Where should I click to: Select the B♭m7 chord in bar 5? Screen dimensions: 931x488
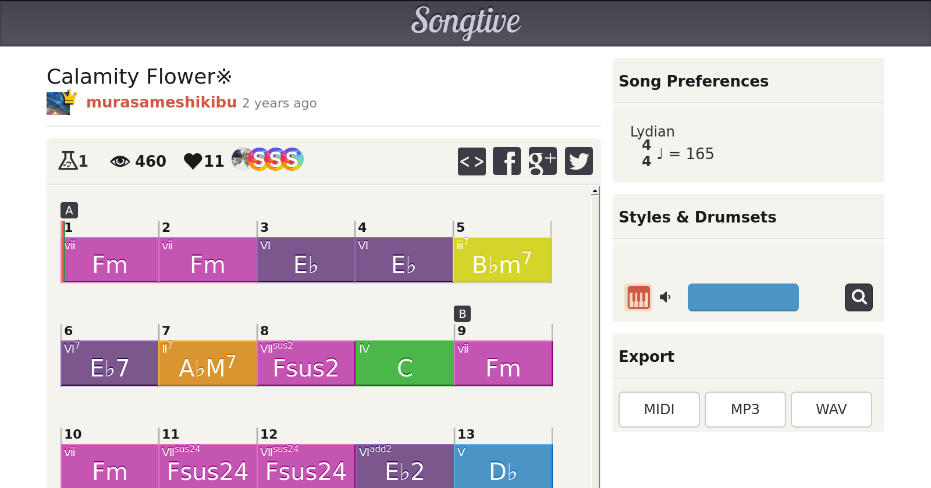point(502,260)
